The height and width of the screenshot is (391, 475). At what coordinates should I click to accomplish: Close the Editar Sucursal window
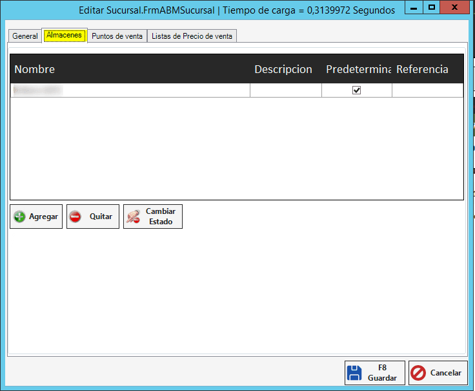click(456, 7)
